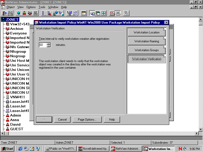Click the vertical scrollbar up arrow

(200, 20)
